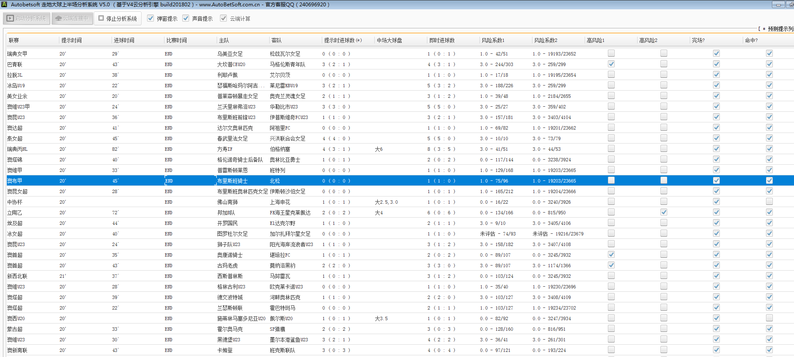Image resolution: width=794 pixels, height=357 pixels.
Task: Click the cloud icon on 云端连接中
Action: point(59,19)
